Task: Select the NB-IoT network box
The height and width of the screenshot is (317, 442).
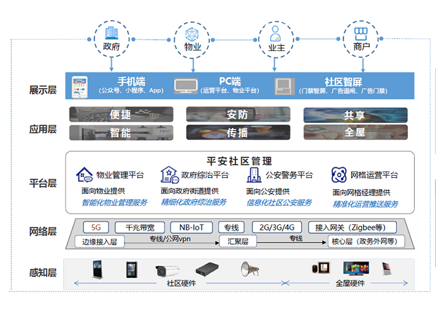Action: 191,228
